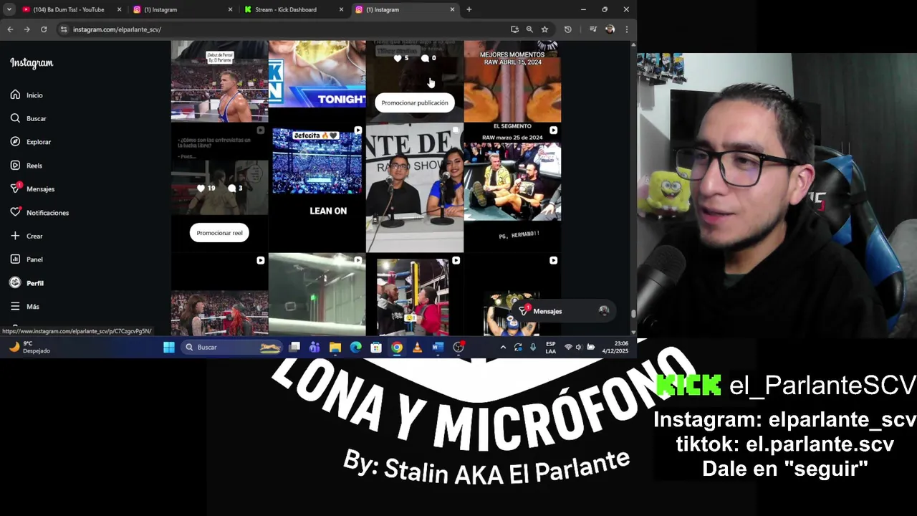
Task: Open Chrome three-dot menu
Action: click(x=627, y=29)
